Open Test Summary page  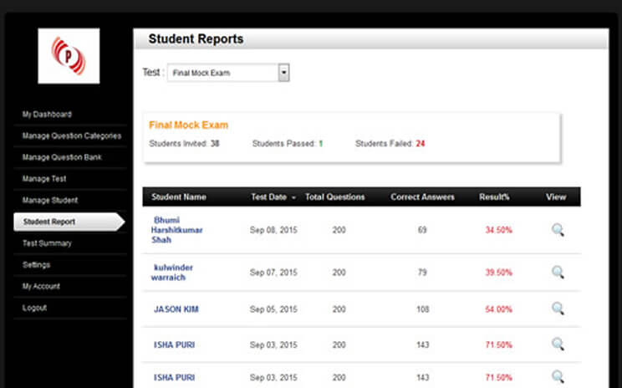47,243
